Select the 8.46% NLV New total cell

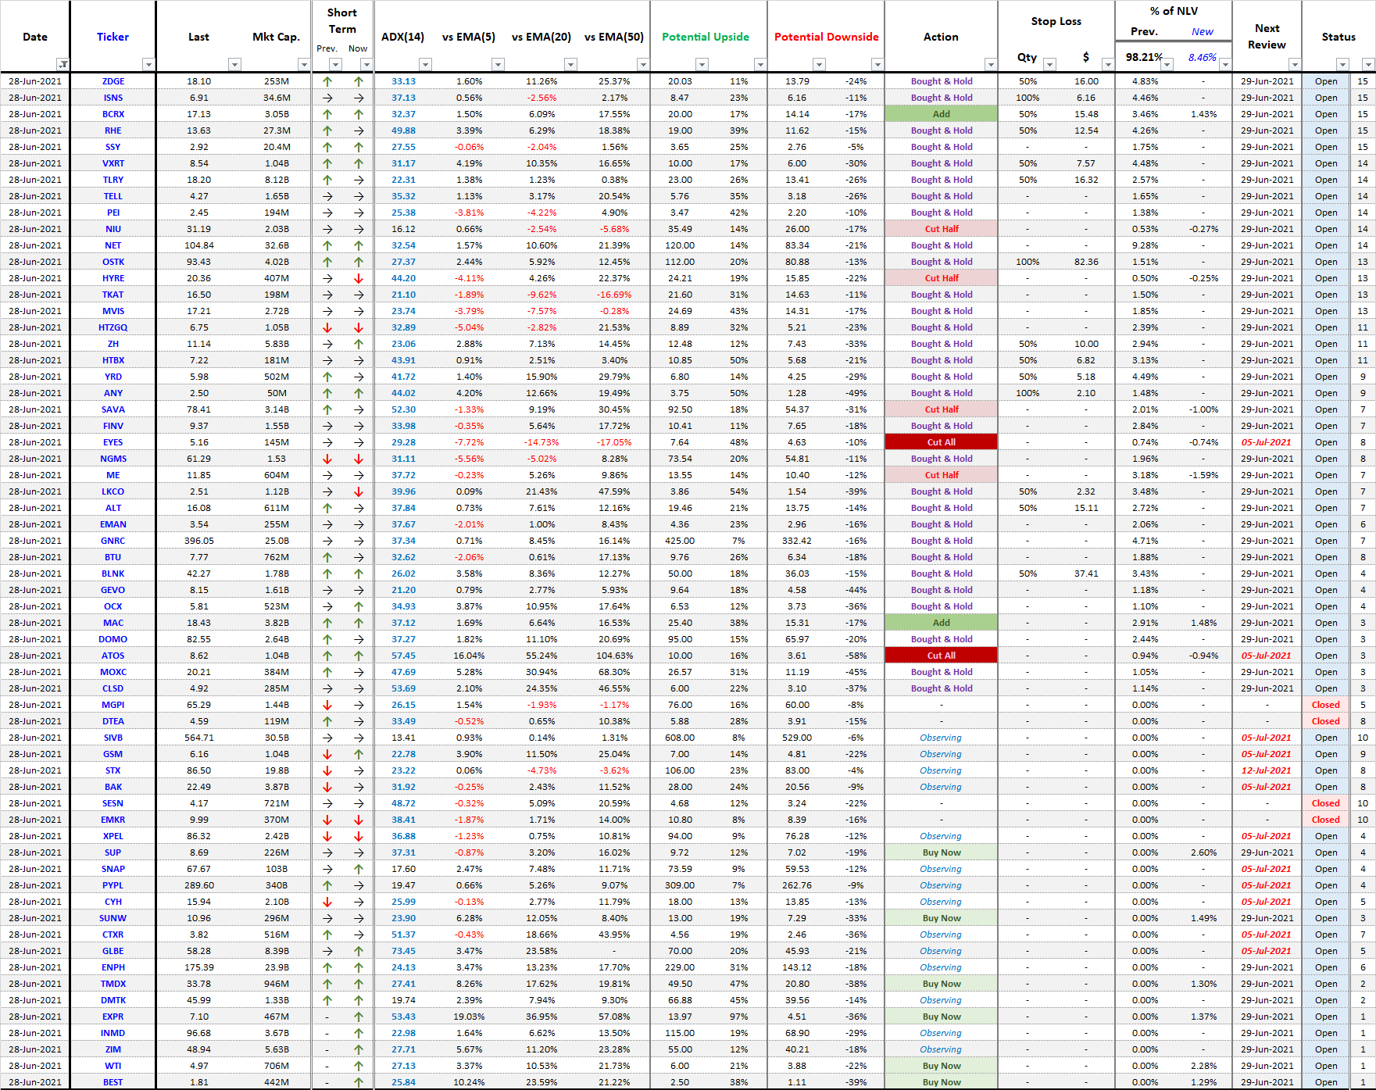coord(1203,57)
